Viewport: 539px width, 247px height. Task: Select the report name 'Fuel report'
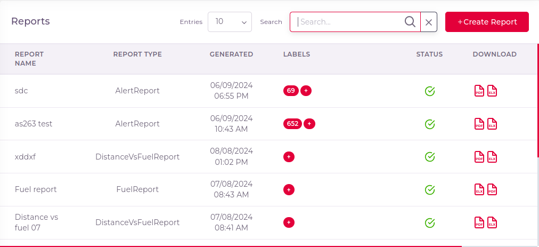pos(36,189)
